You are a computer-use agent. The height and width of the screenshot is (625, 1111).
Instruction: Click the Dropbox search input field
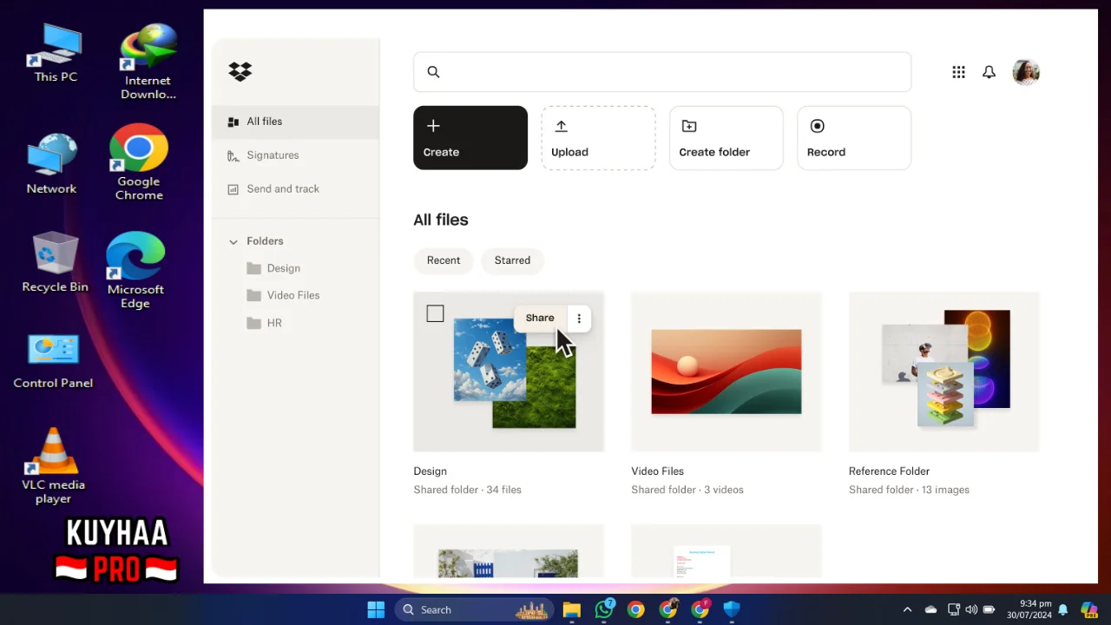coord(662,72)
